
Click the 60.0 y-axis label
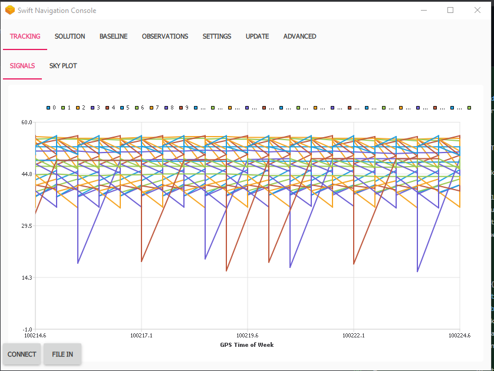pyautogui.click(x=27, y=122)
